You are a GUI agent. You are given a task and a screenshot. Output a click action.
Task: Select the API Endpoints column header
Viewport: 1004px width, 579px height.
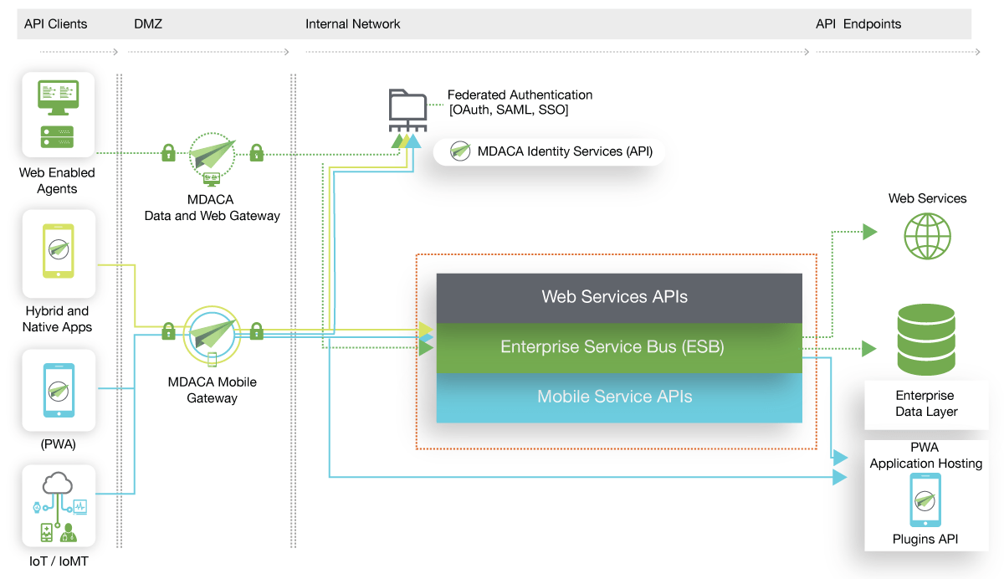point(858,23)
